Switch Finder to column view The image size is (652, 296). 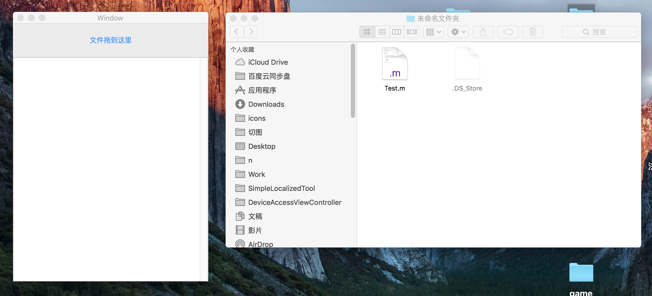pyautogui.click(x=397, y=32)
